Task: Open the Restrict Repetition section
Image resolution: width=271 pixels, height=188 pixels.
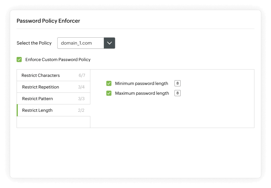Action: [40, 87]
